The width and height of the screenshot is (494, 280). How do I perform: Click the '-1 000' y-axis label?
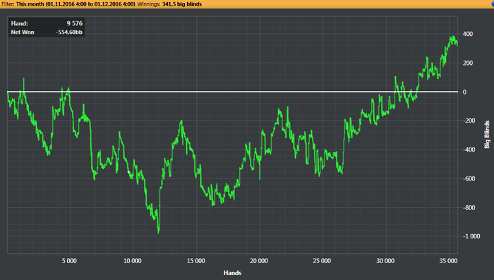[x=471, y=236]
